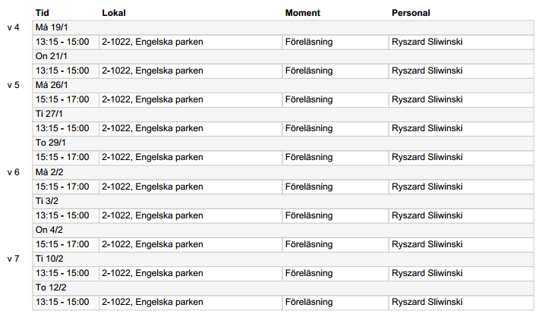This screenshot has height=314, width=536.
Task: Click the Lokal column header
Action: coord(114,13)
